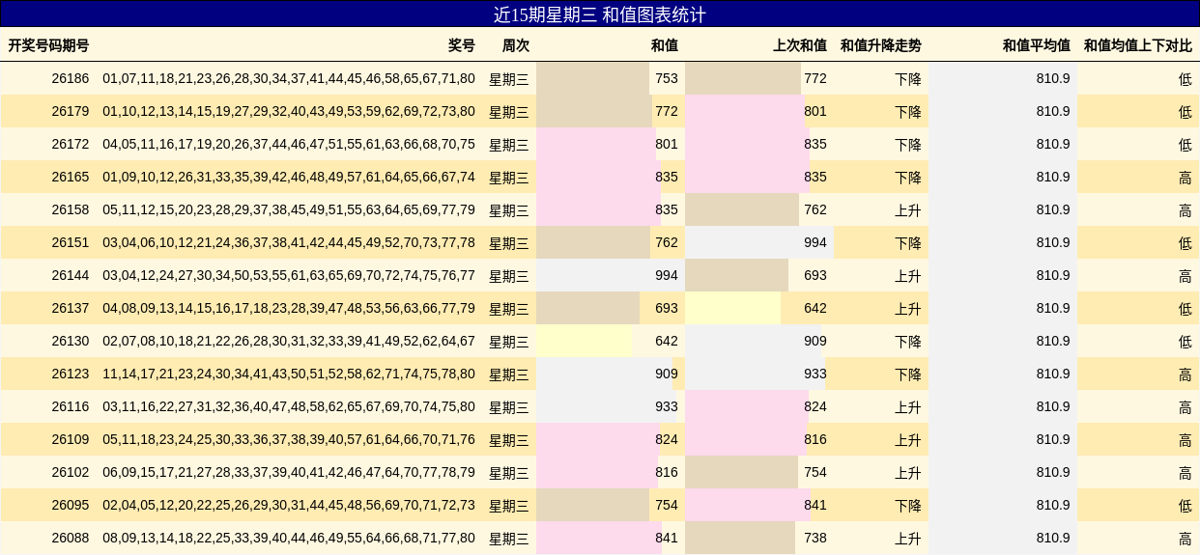Click the 周次 column header
The width and height of the screenshot is (1200, 555).
point(516,45)
